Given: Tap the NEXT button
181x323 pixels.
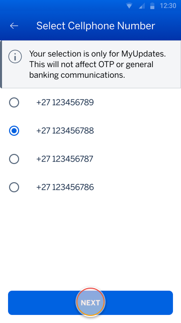Looking at the screenshot, I should tap(90, 303).
